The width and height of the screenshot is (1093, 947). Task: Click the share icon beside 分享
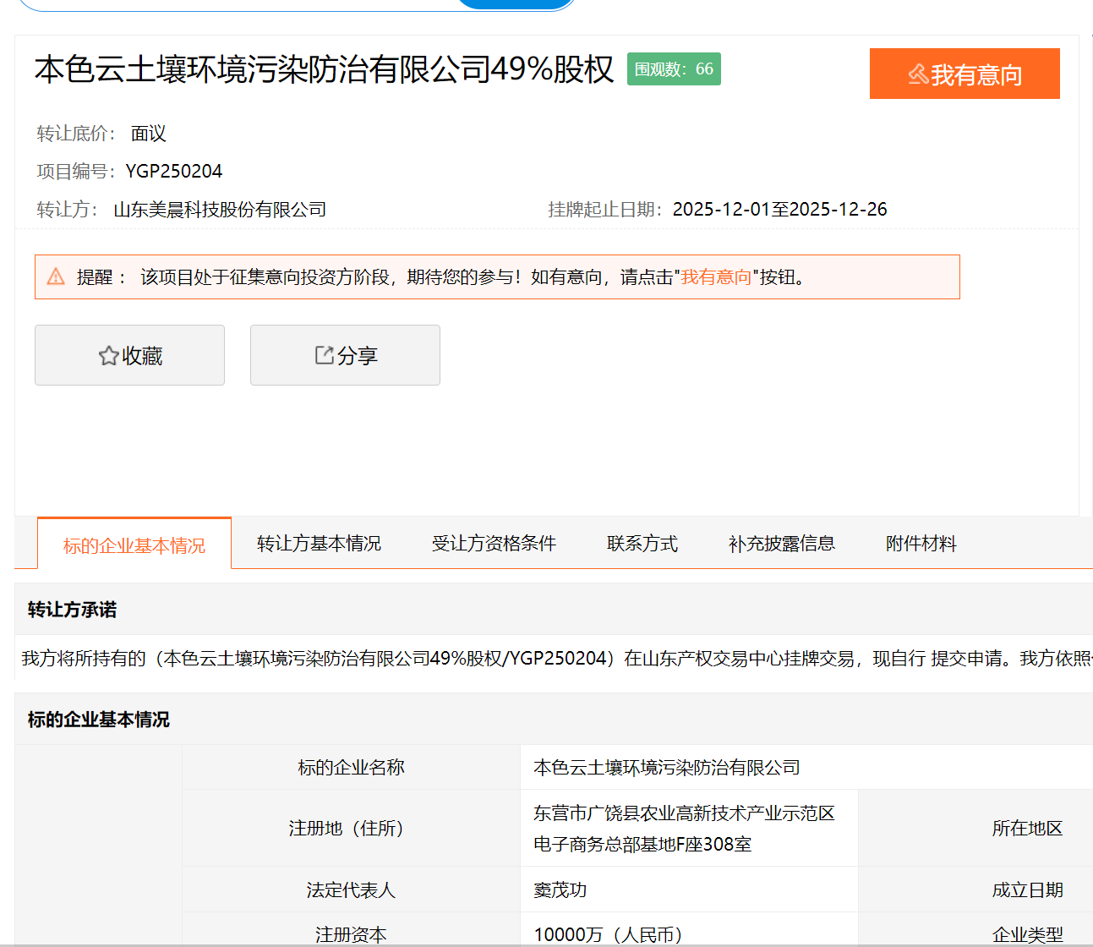(x=324, y=355)
